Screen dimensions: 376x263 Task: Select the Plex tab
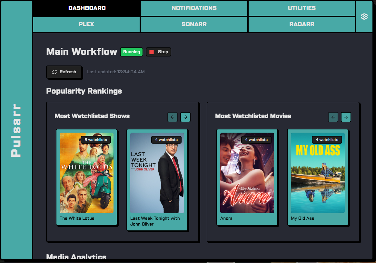(86, 24)
